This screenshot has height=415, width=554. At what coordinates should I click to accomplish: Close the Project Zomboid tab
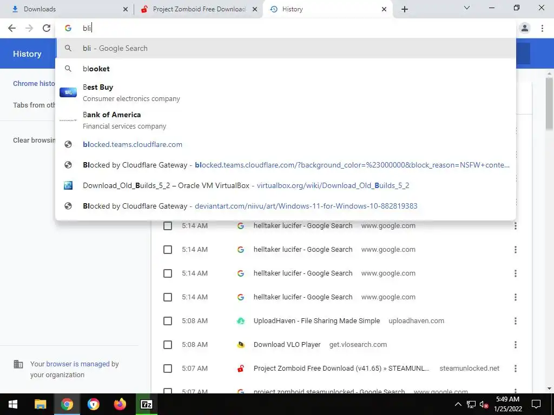(x=255, y=10)
